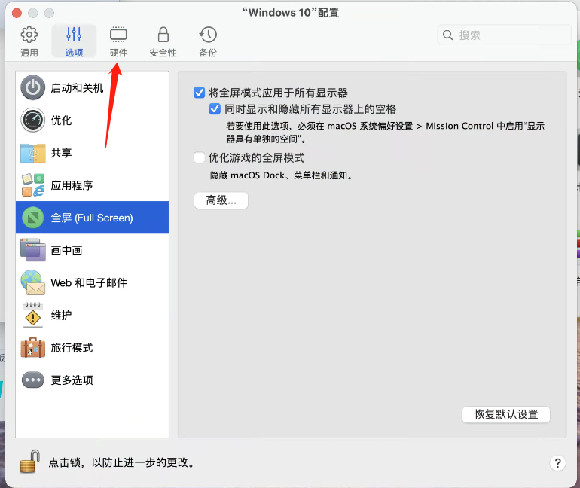This screenshot has width=580, height=488.
Task: Enable 优化游戏的全屏模式 checkbox
Action: click(199, 158)
